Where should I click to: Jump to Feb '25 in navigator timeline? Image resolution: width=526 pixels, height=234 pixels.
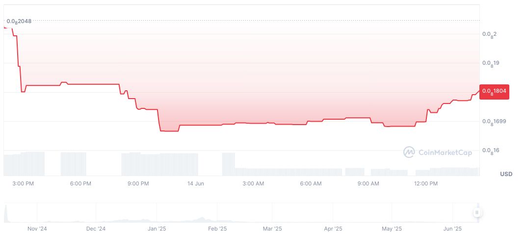pyautogui.click(x=217, y=229)
